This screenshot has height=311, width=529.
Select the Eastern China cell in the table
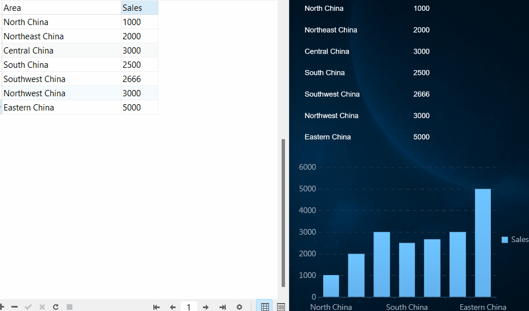(62, 107)
